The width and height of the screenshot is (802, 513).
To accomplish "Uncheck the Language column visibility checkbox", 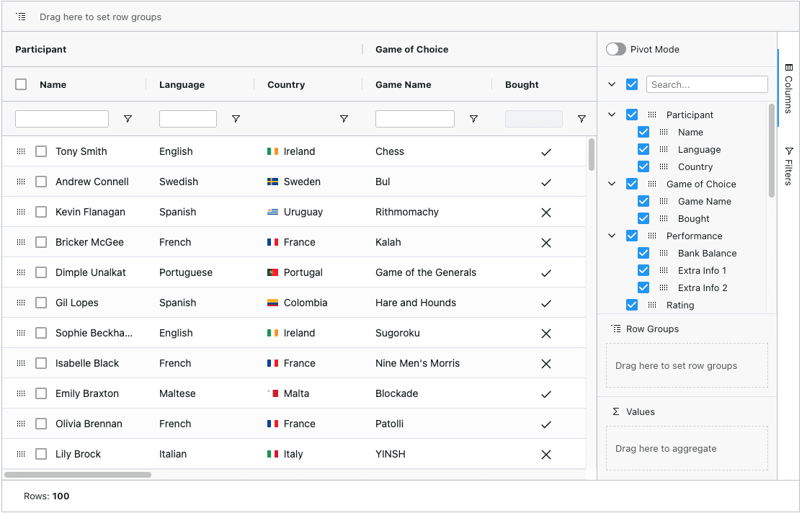I will point(643,149).
